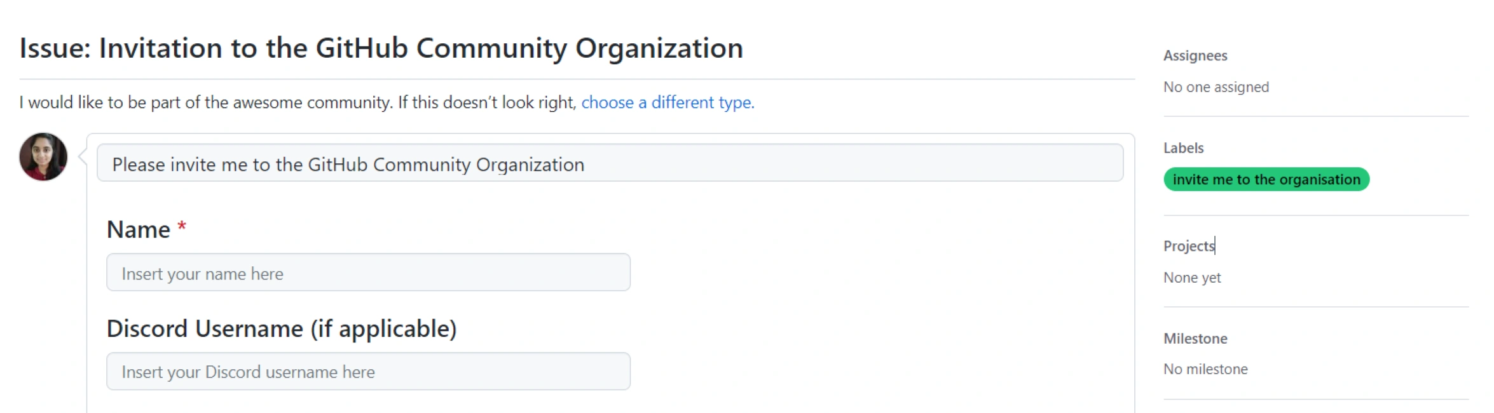This screenshot has height=413, width=1494.
Task: Open the Labels section heading
Action: (x=1183, y=148)
